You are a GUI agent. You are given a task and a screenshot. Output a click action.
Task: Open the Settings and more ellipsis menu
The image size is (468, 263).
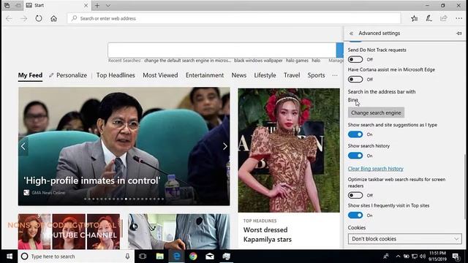coord(458,18)
